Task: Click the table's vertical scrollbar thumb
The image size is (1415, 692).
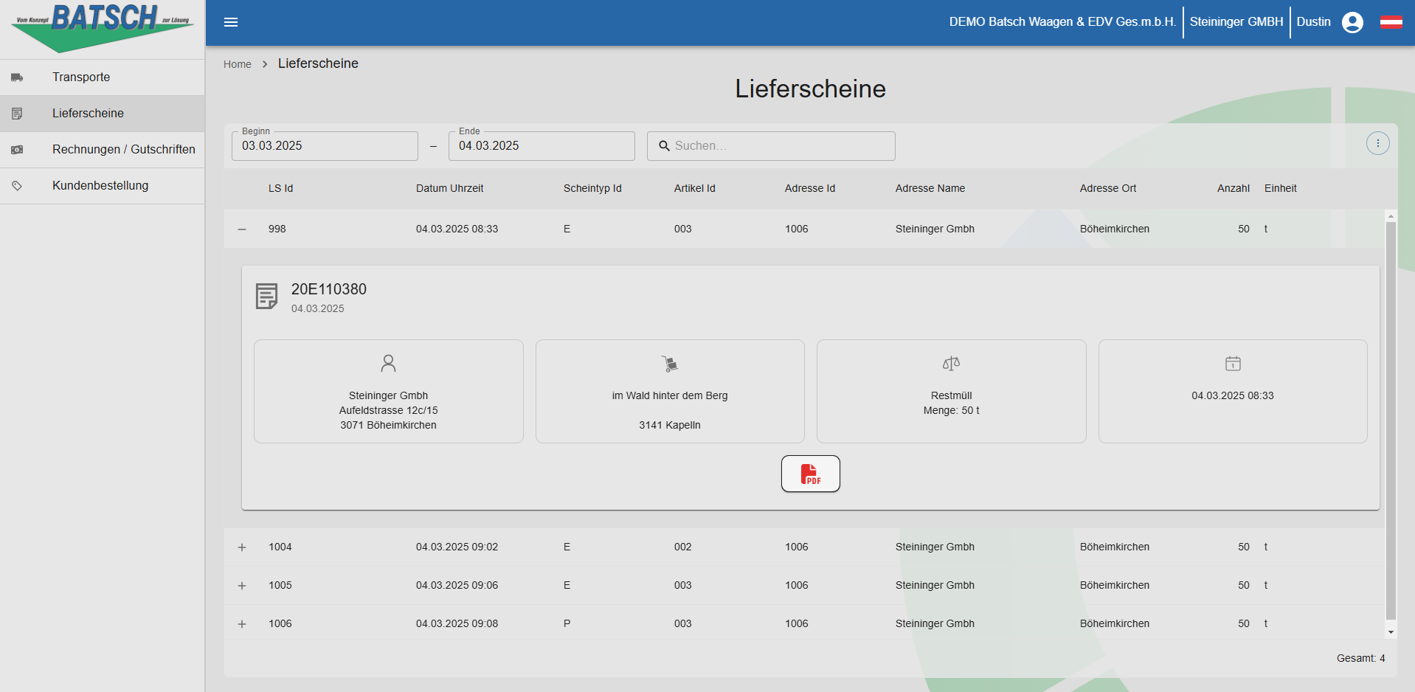Action: pyautogui.click(x=1391, y=421)
